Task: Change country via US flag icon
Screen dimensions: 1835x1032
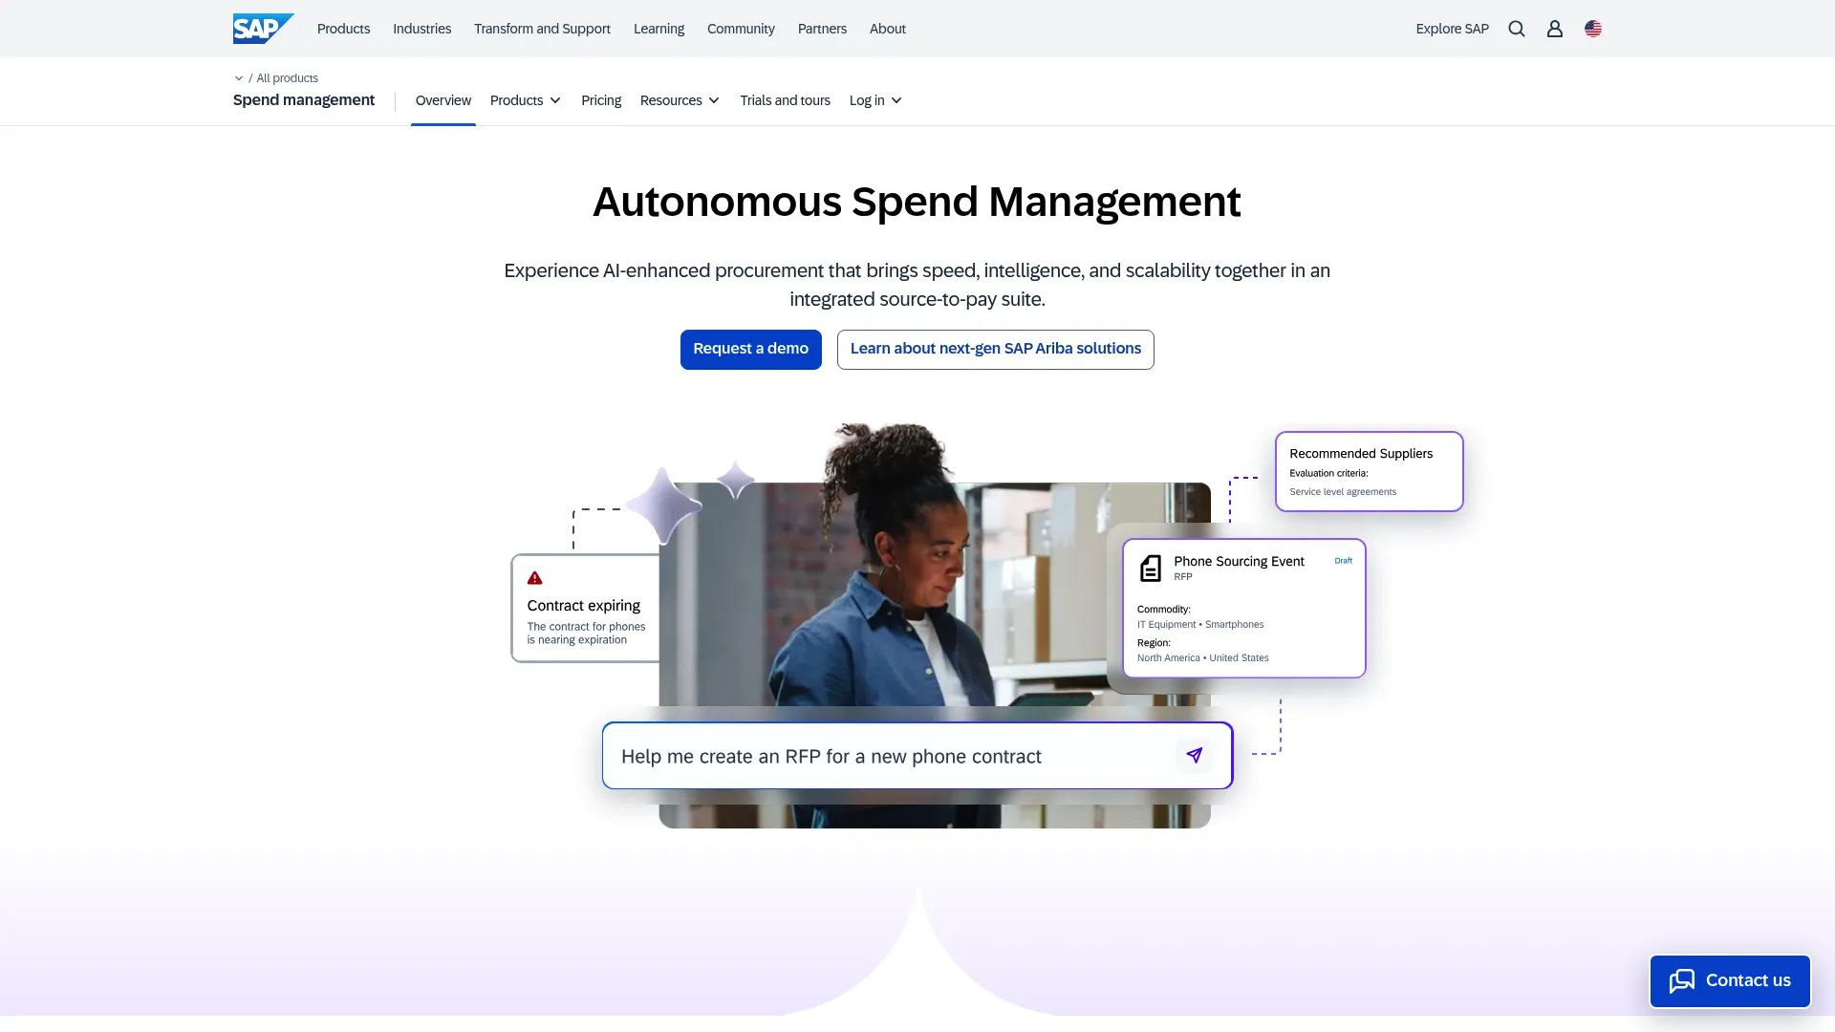Action: [1593, 29]
